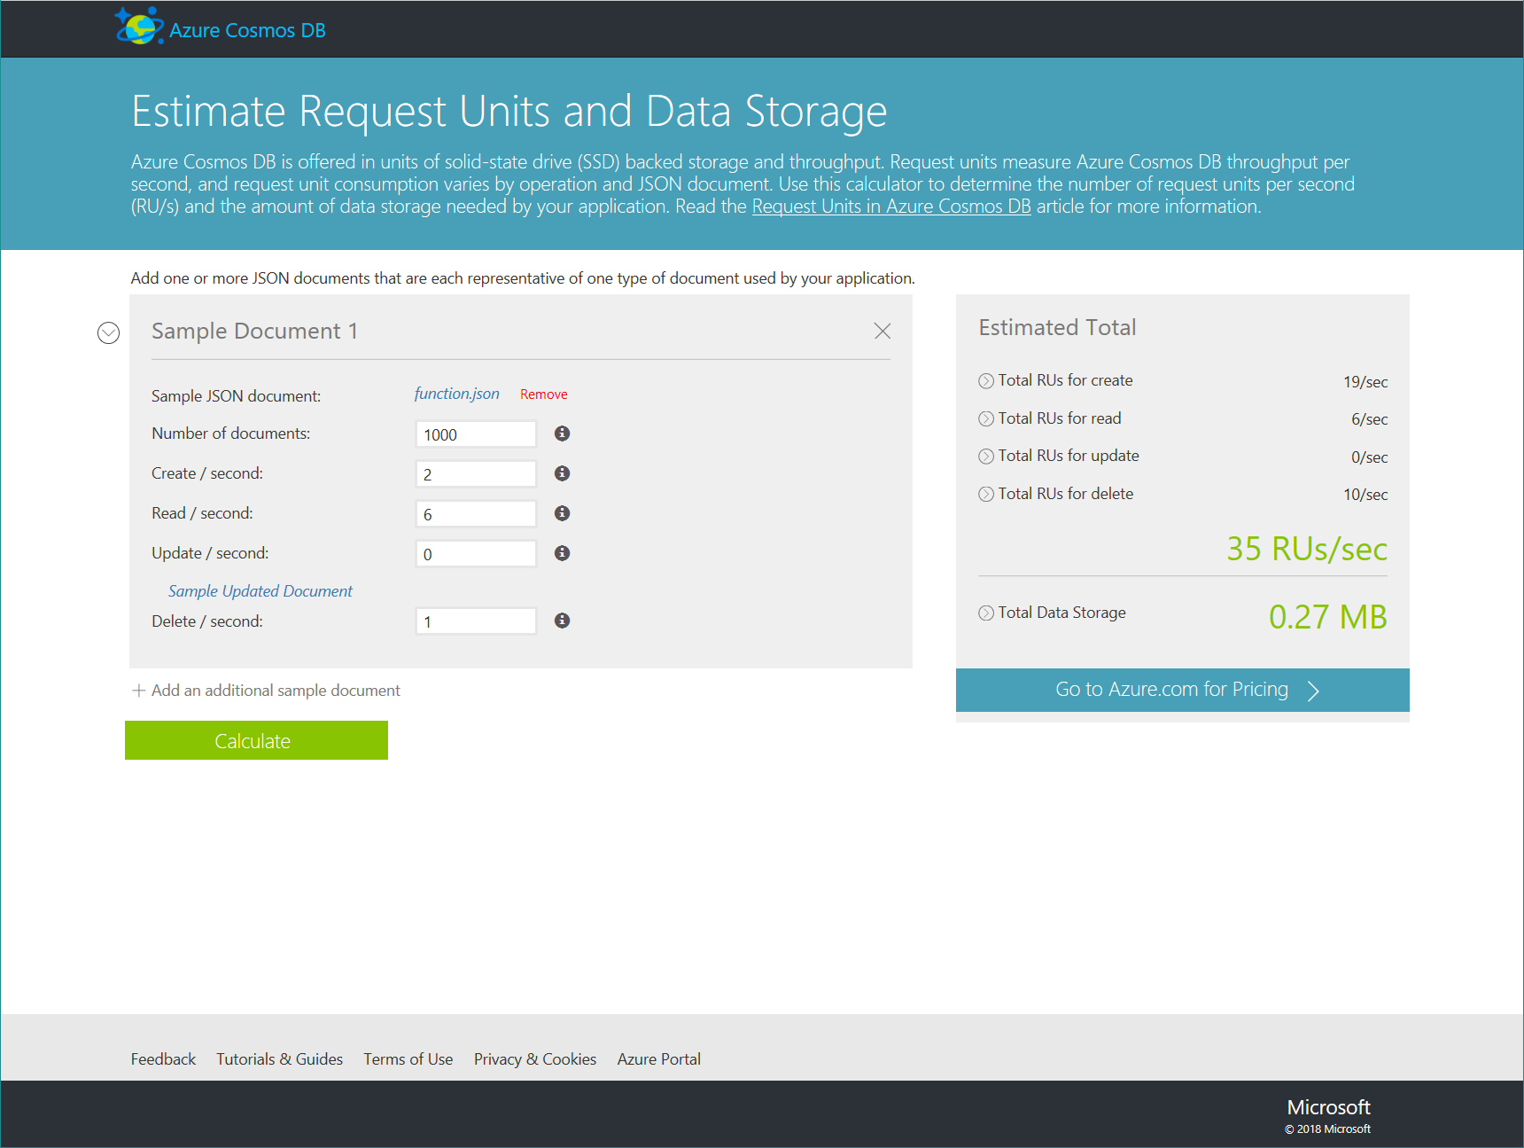Focus the Update / second input field
Screen dimensions: 1524x1148
pyautogui.click(x=476, y=554)
